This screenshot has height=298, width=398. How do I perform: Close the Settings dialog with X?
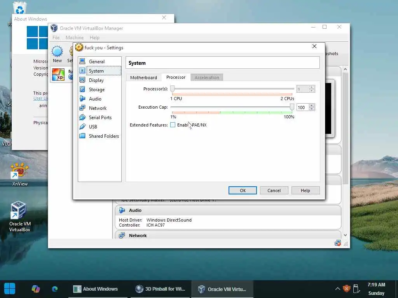(314, 46)
